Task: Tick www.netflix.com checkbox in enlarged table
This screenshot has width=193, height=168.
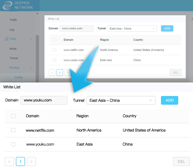Action: (13, 130)
